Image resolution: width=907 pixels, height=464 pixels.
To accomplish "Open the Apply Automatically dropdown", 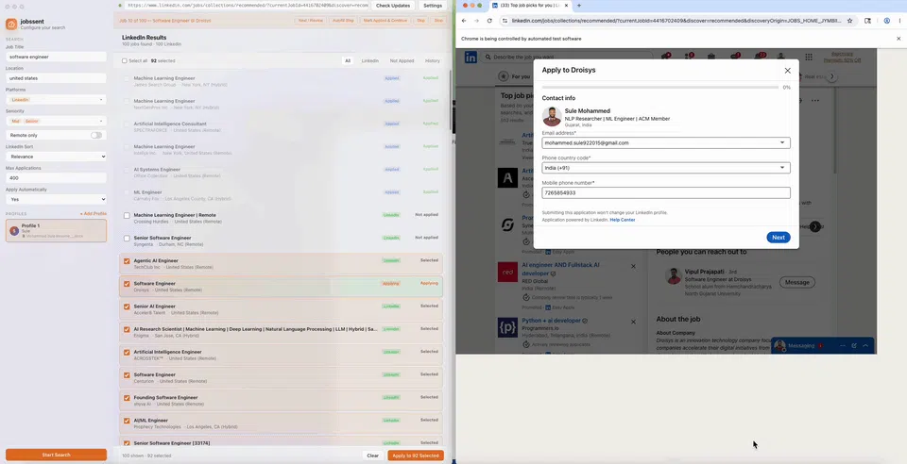I will coord(56,199).
